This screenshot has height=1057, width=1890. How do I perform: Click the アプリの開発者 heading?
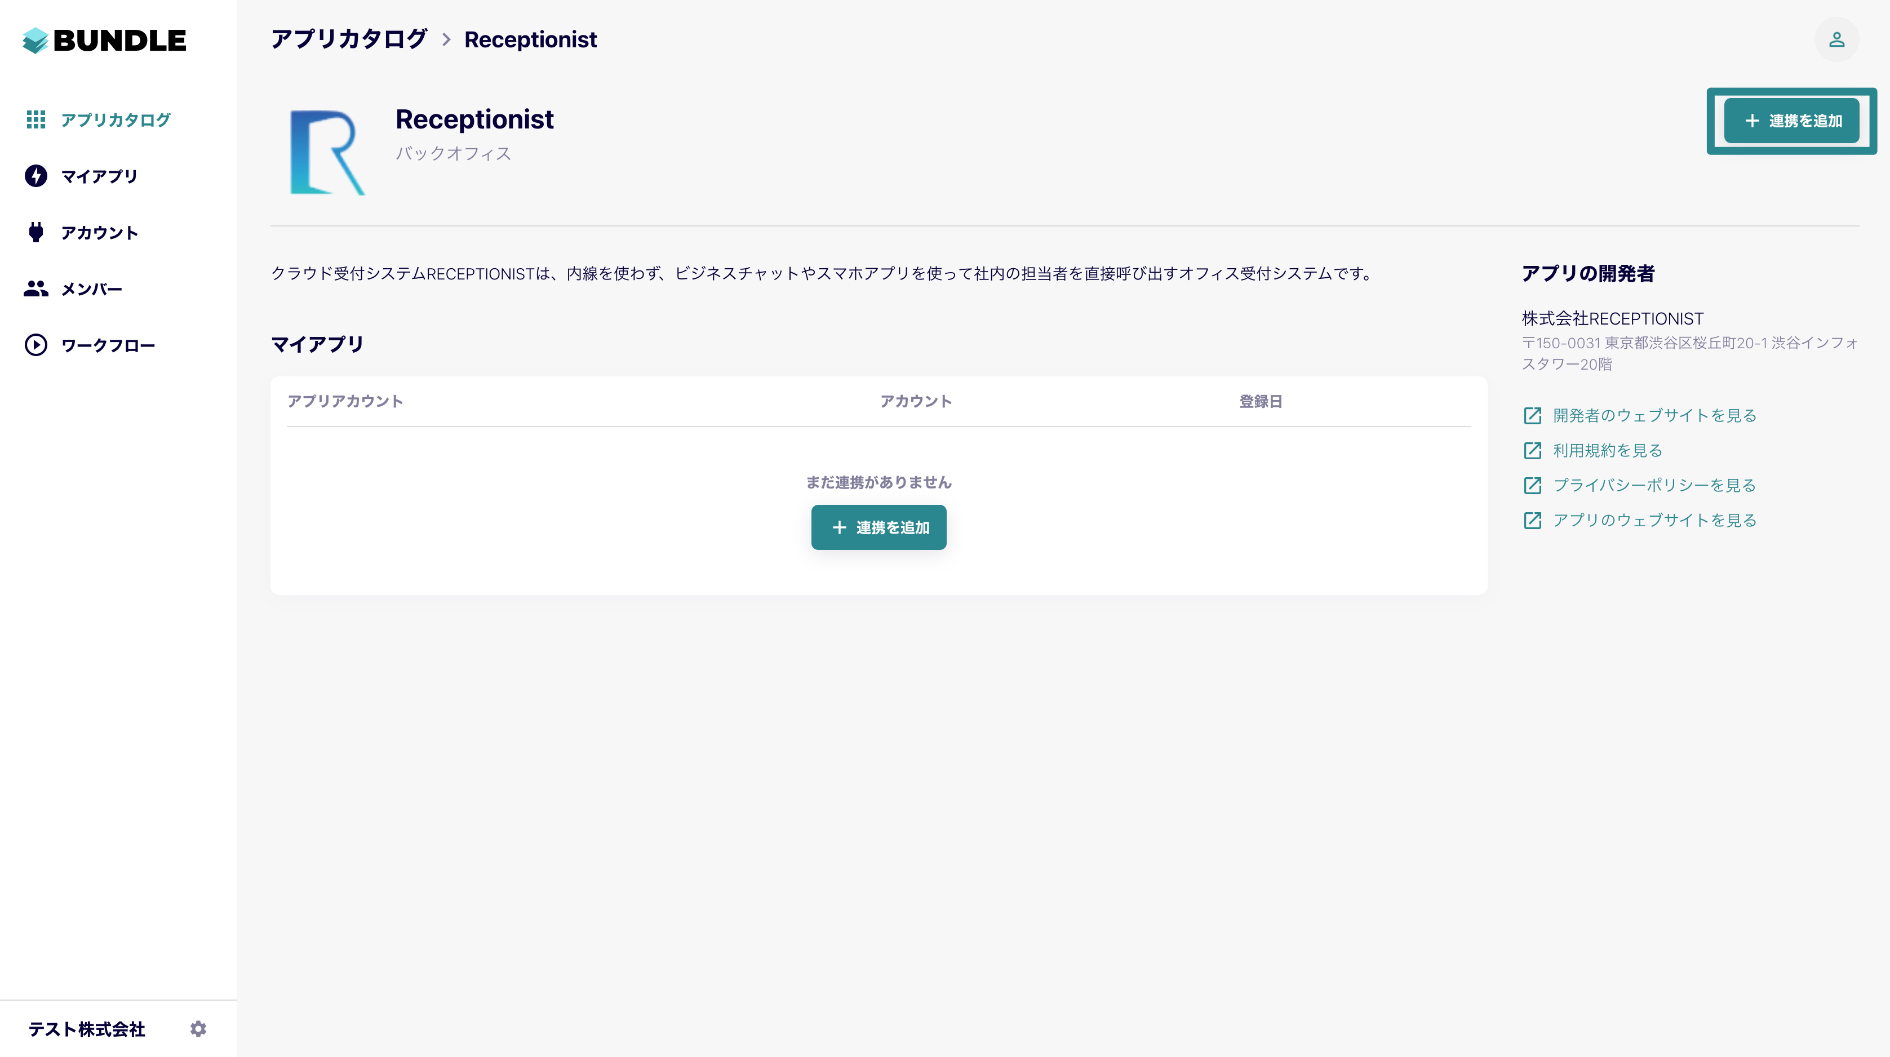(1588, 273)
